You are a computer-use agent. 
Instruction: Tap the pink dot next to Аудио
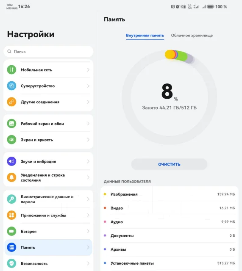coord(105,221)
